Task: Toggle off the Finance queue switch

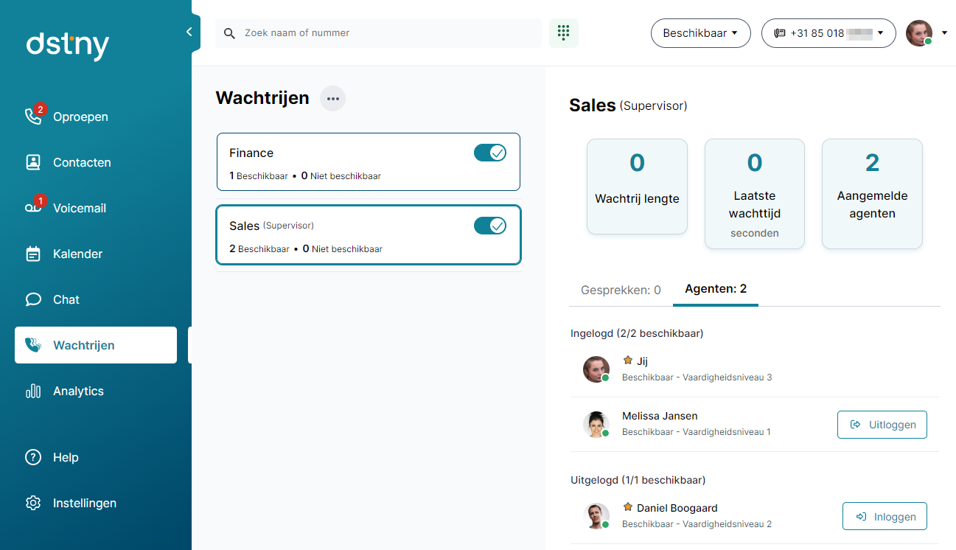Action: [489, 153]
